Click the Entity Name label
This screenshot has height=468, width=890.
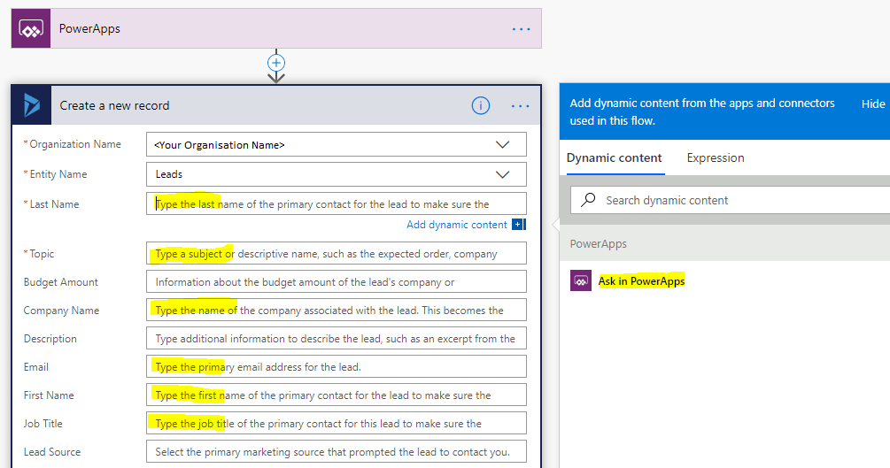coord(58,174)
